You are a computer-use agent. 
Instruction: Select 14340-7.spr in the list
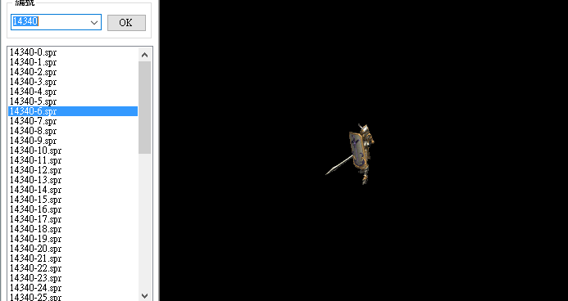[73, 121]
